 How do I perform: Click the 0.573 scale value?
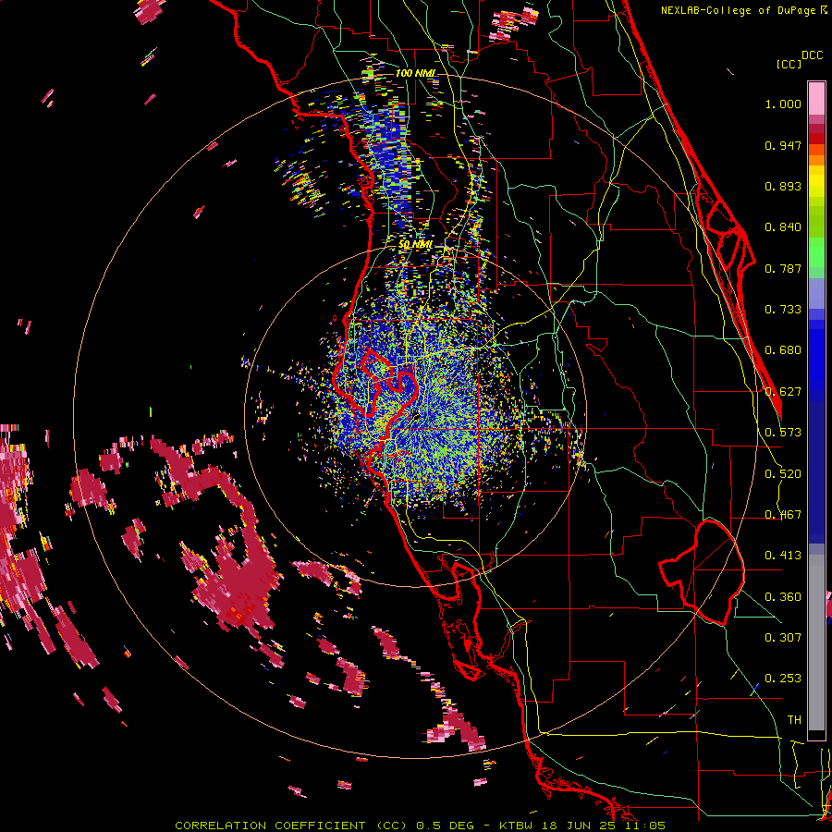tap(783, 432)
